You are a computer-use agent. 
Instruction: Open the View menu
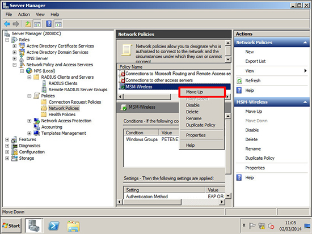40,15
